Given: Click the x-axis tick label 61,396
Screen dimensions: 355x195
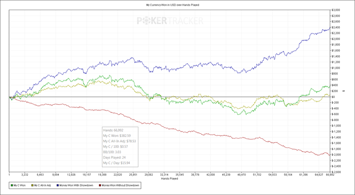Looking at the screenshot, I should tap(303, 175).
